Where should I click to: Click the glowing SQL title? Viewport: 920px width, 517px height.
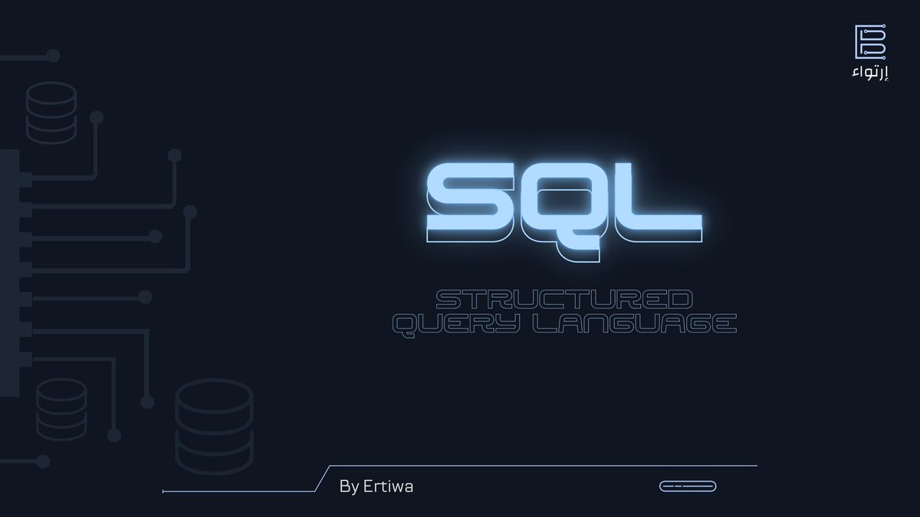(x=563, y=206)
